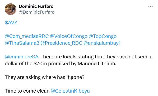This screenshot has height=96, width=158.
Task: Open the $AVZ cashtag link
Action: pos(11,22)
